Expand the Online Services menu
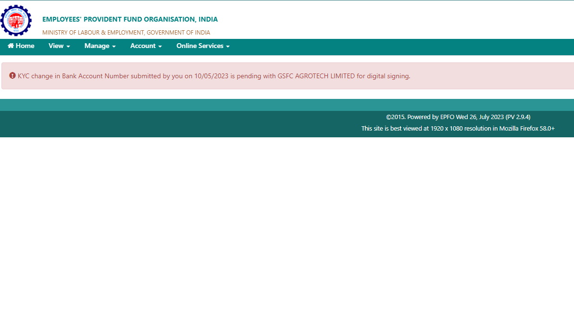Screen dimensions: 574x326 [203, 46]
